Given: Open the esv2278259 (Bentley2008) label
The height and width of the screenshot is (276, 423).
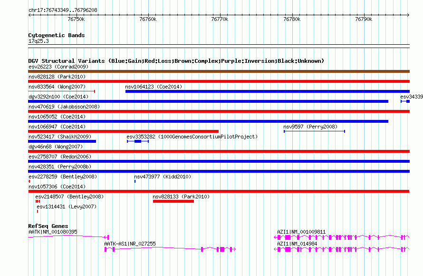Looking at the screenshot, I should [63, 177].
